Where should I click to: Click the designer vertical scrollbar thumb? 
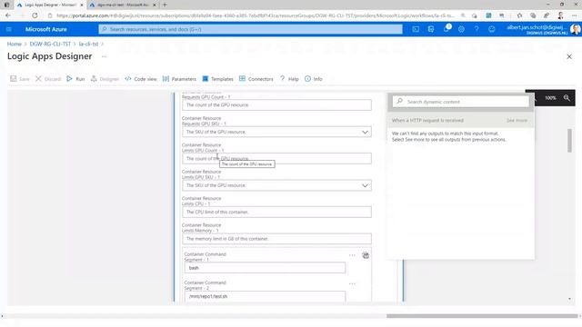[570, 141]
